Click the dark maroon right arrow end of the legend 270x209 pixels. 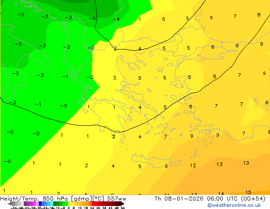pyautogui.click(x=122, y=204)
